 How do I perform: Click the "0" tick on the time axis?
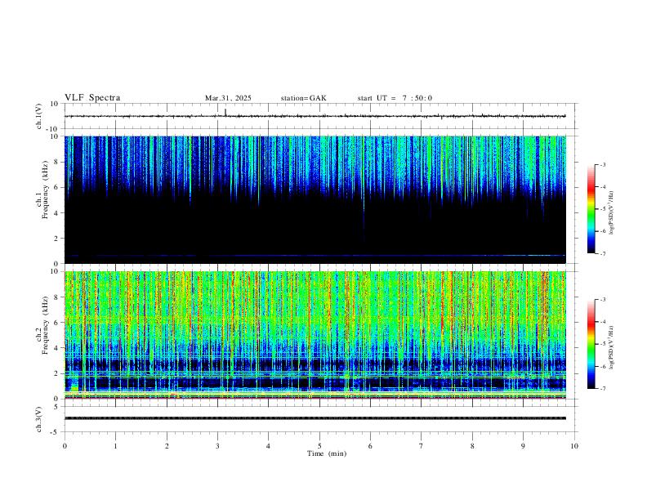click(65, 446)
